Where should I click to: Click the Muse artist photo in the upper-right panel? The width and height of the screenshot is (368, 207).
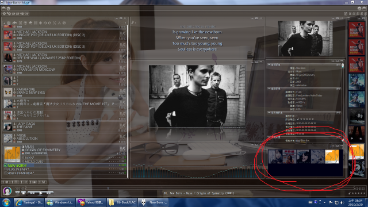(x=305, y=39)
